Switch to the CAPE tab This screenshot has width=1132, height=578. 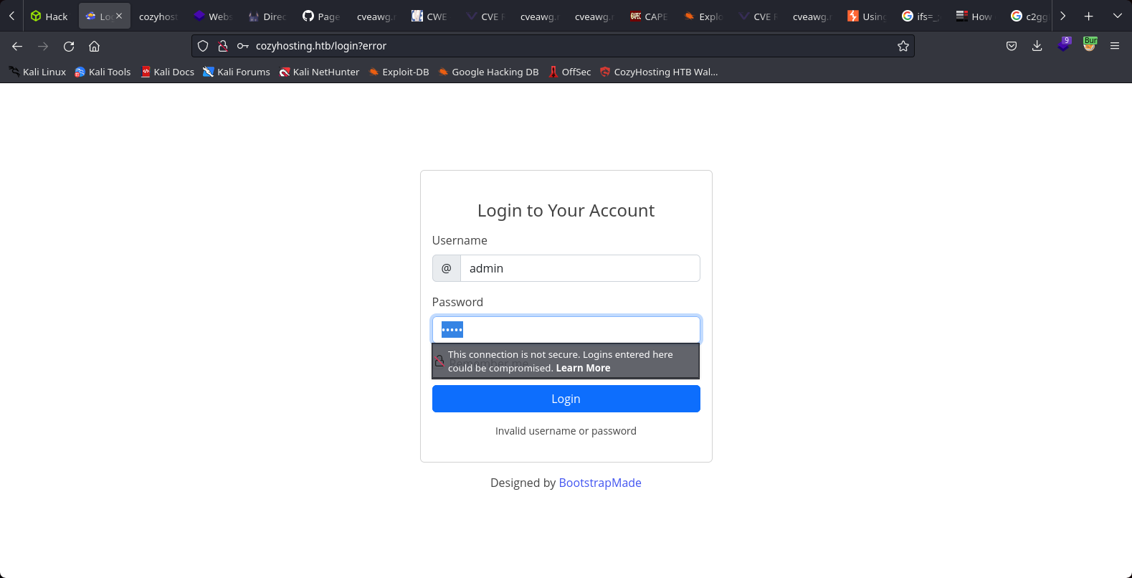coord(649,16)
